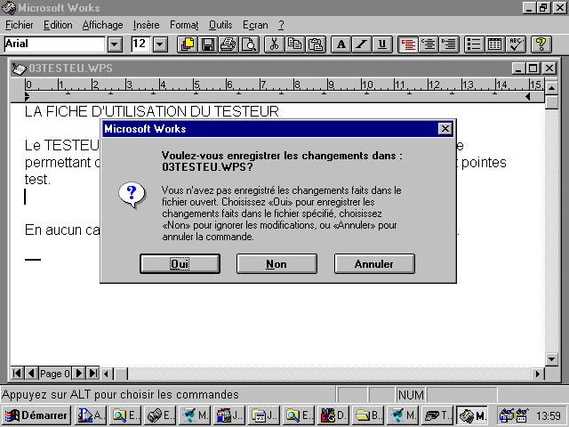
Task: Switch to the taskbar item labeled 'D.'
Action: (333, 415)
